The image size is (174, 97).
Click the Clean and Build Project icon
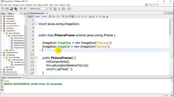coord(55,9)
